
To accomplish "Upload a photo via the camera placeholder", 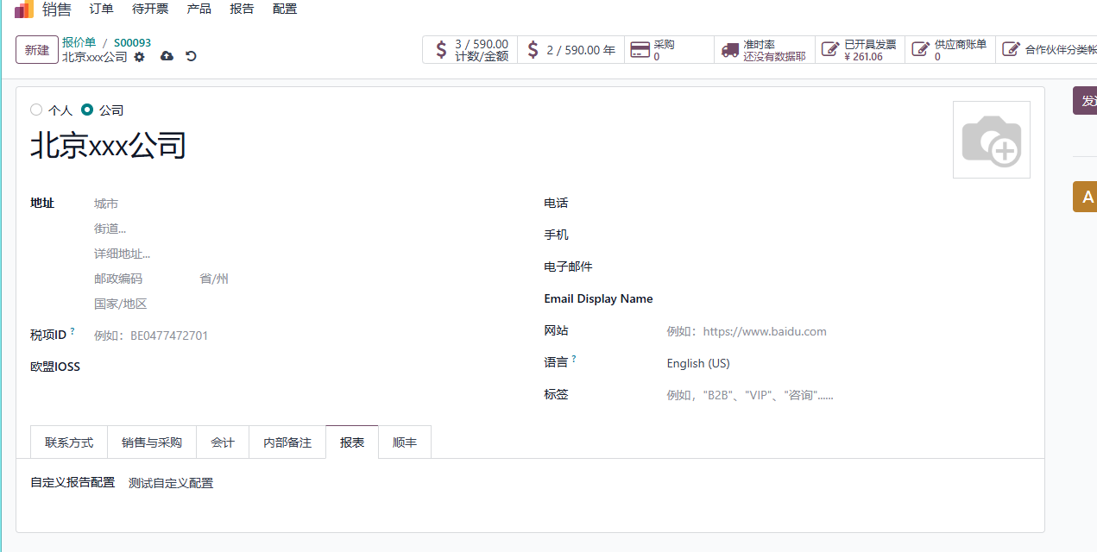I will coord(992,140).
